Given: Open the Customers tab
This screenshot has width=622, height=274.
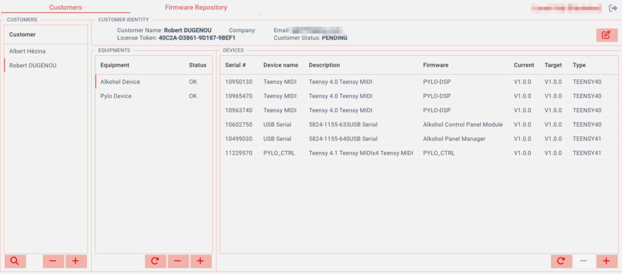Looking at the screenshot, I should tap(66, 8).
